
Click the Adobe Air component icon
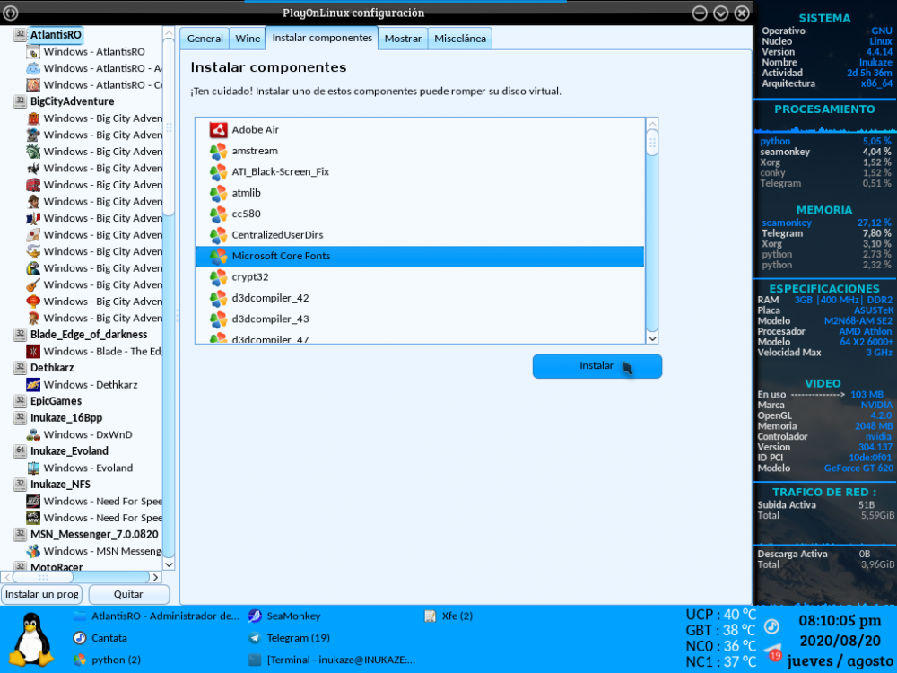coord(218,130)
